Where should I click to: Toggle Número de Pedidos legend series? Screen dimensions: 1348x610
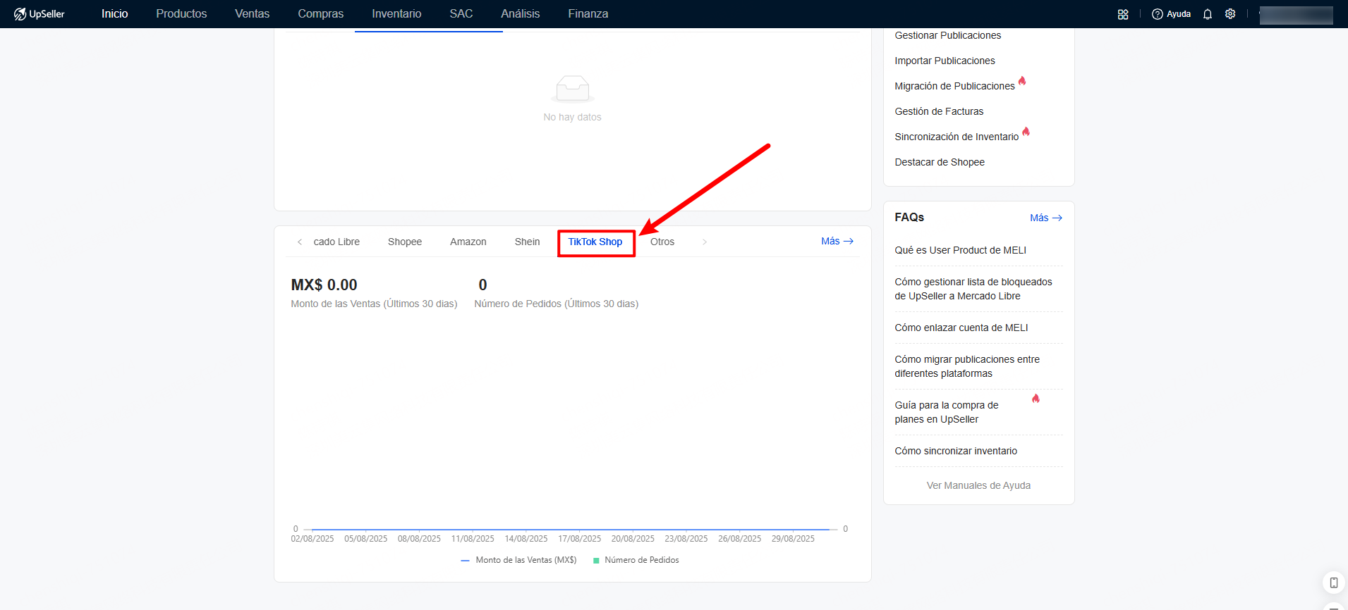click(636, 560)
